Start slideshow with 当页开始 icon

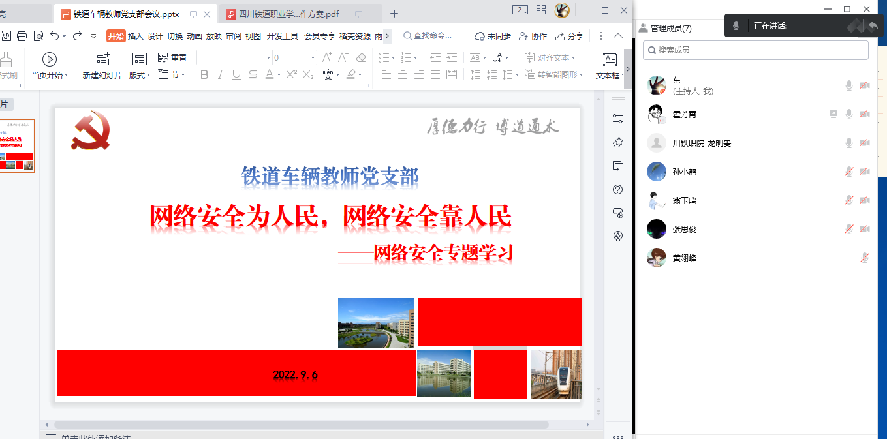(x=49, y=59)
